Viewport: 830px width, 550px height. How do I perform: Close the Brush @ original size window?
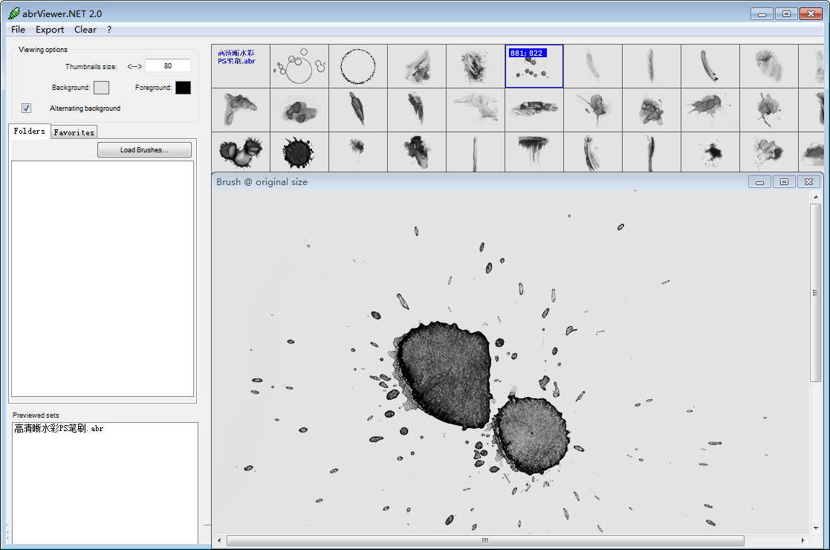click(x=808, y=181)
